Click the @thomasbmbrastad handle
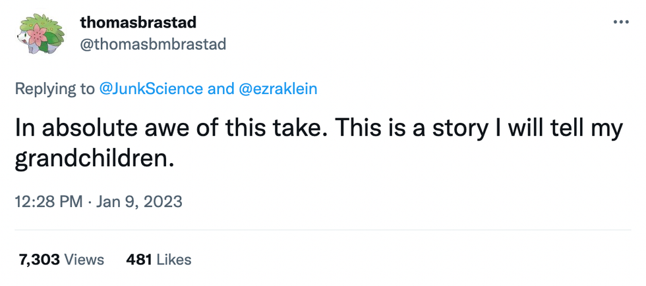Screen dimensions: 646x286 coord(153,44)
